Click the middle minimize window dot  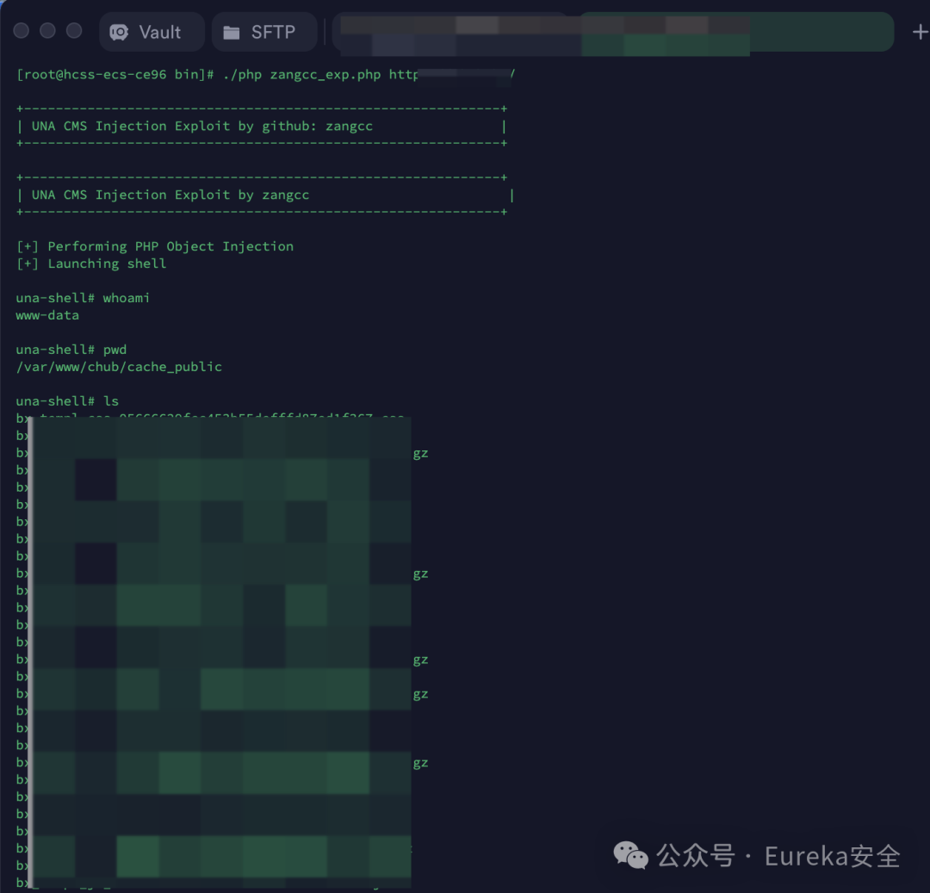pyautogui.click(x=47, y=31)
